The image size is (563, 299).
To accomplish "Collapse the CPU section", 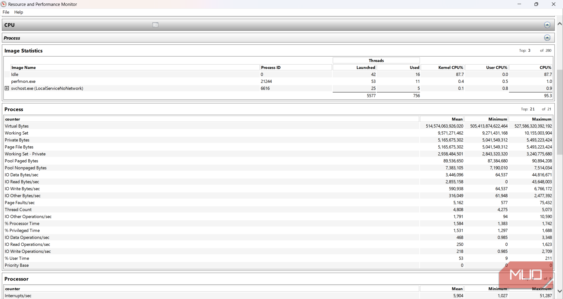I will click(547, 25).
